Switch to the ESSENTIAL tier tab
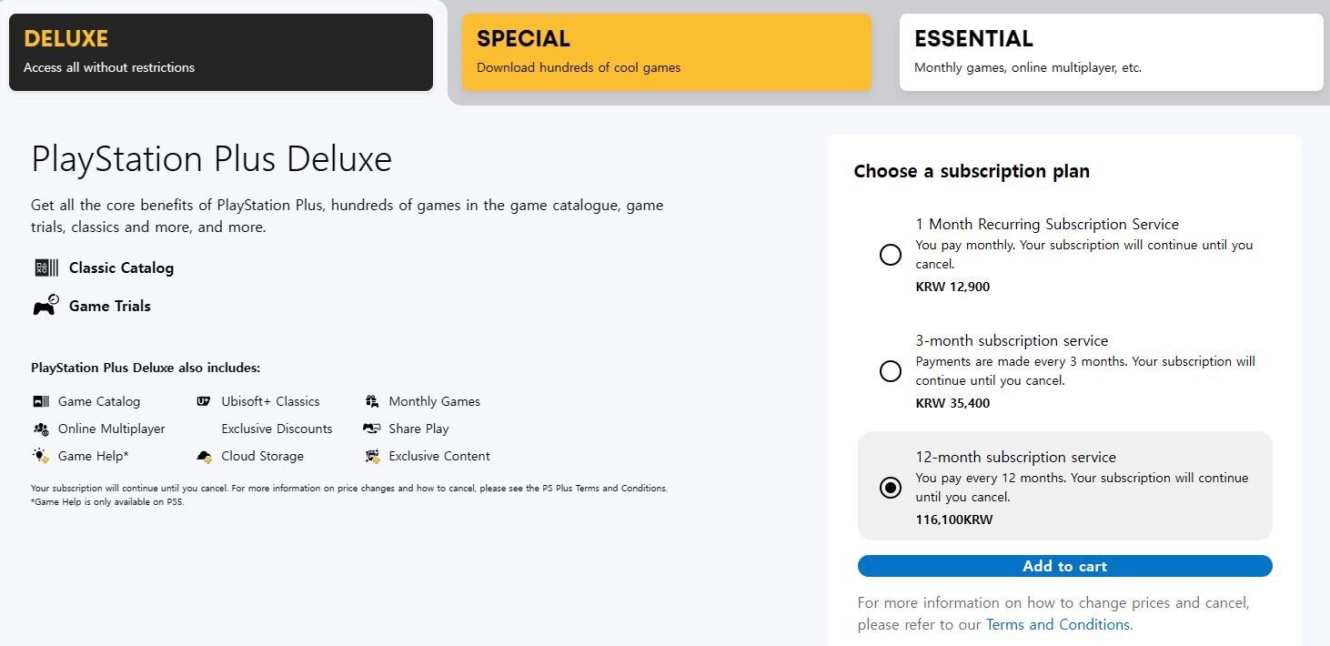 [x=1112, y=52]
